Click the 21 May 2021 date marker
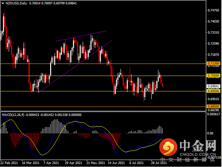 [95, 163]
